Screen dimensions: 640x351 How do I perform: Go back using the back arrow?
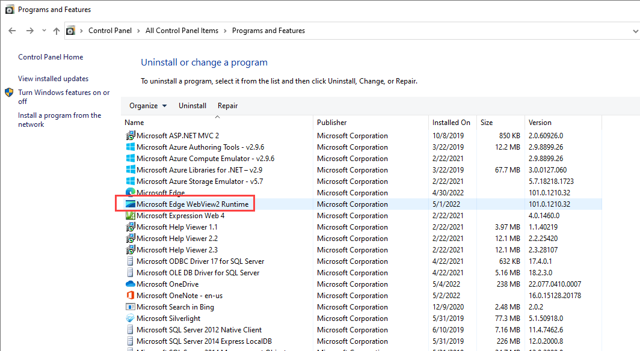point(12,31)
